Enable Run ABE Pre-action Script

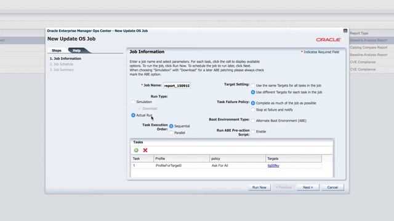[253, 131]
